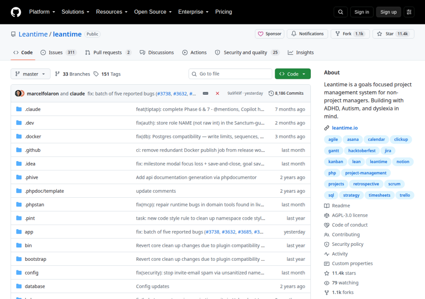
Task: Click the link icon beside leantime.io
Action: (327, 128)
